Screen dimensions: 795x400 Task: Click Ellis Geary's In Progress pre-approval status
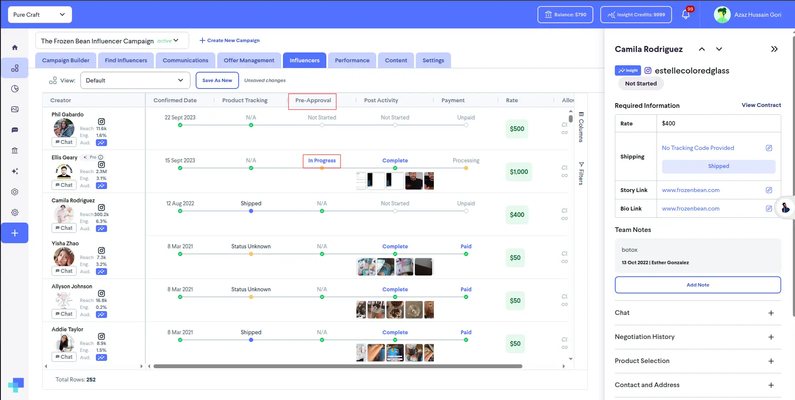(322, 161)
